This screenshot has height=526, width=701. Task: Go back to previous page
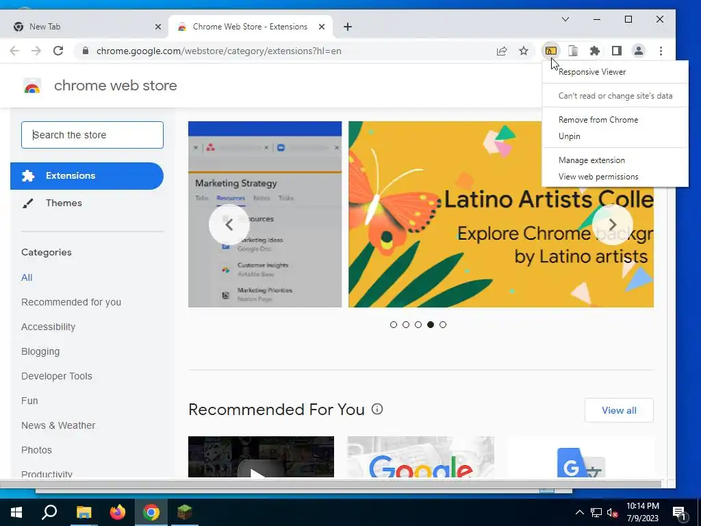tap(14, 51)
